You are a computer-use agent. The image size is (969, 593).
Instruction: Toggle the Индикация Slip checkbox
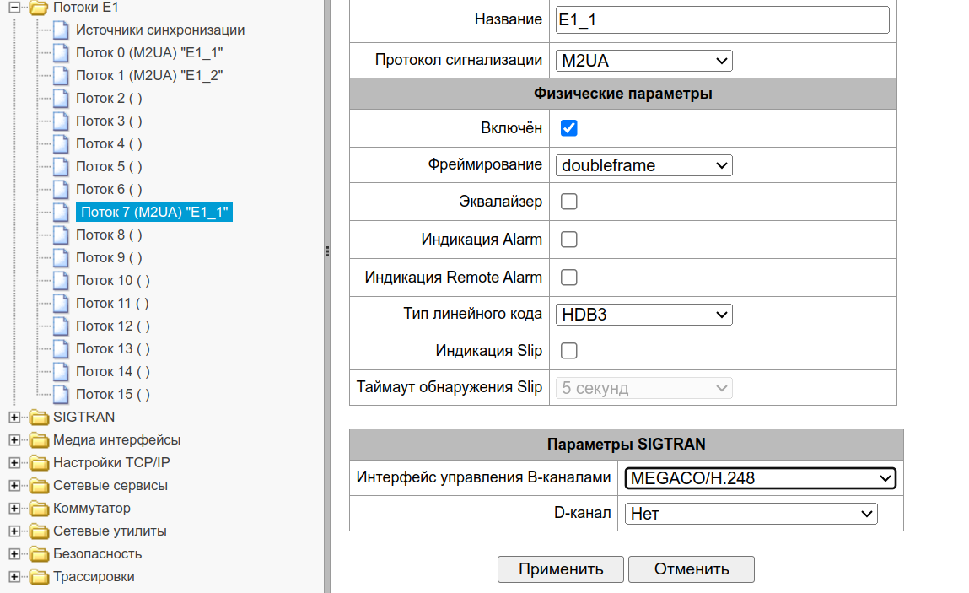point(569,351)
